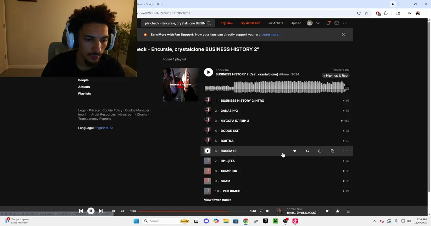Screen dimensions: 431x226
Task: Open File Explorer from the taskbar
Action: point(226,221)
